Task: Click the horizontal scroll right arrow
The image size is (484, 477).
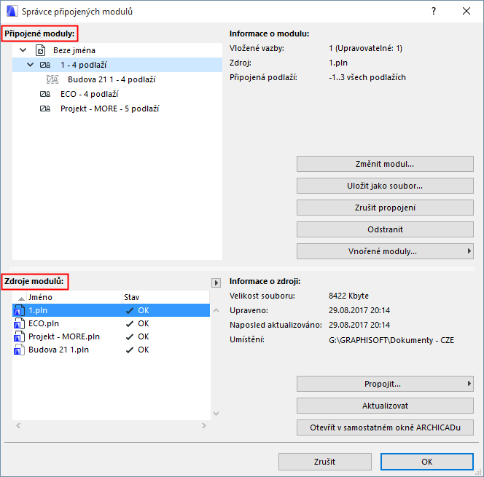Action: pyautogui.click(x=203, y=426)
